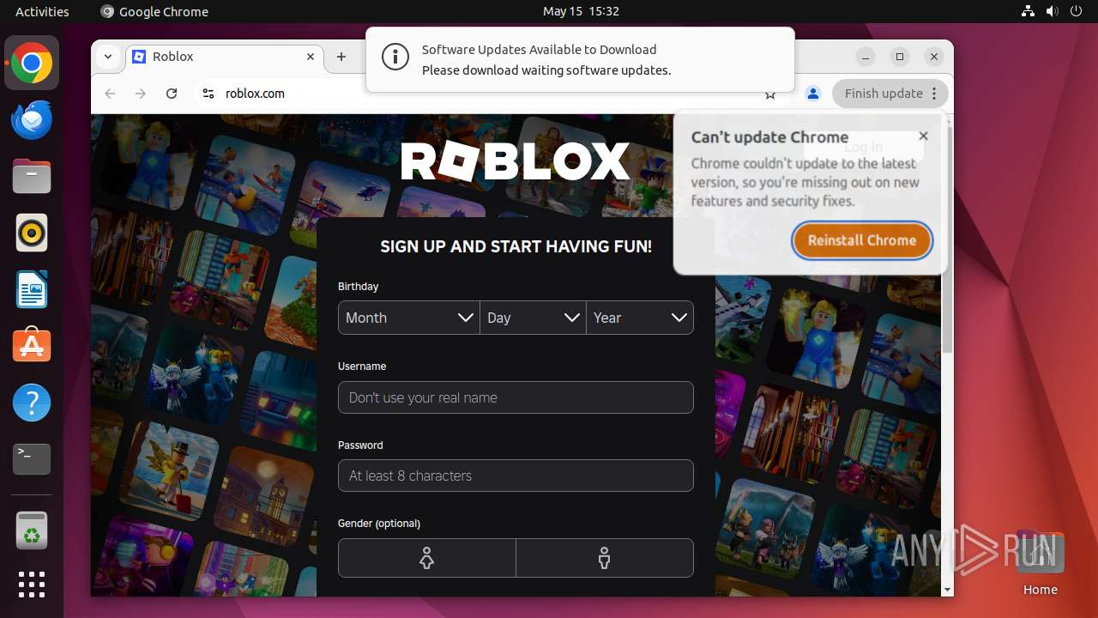Open Software Updates Available notification

click(x=580, y=59)
